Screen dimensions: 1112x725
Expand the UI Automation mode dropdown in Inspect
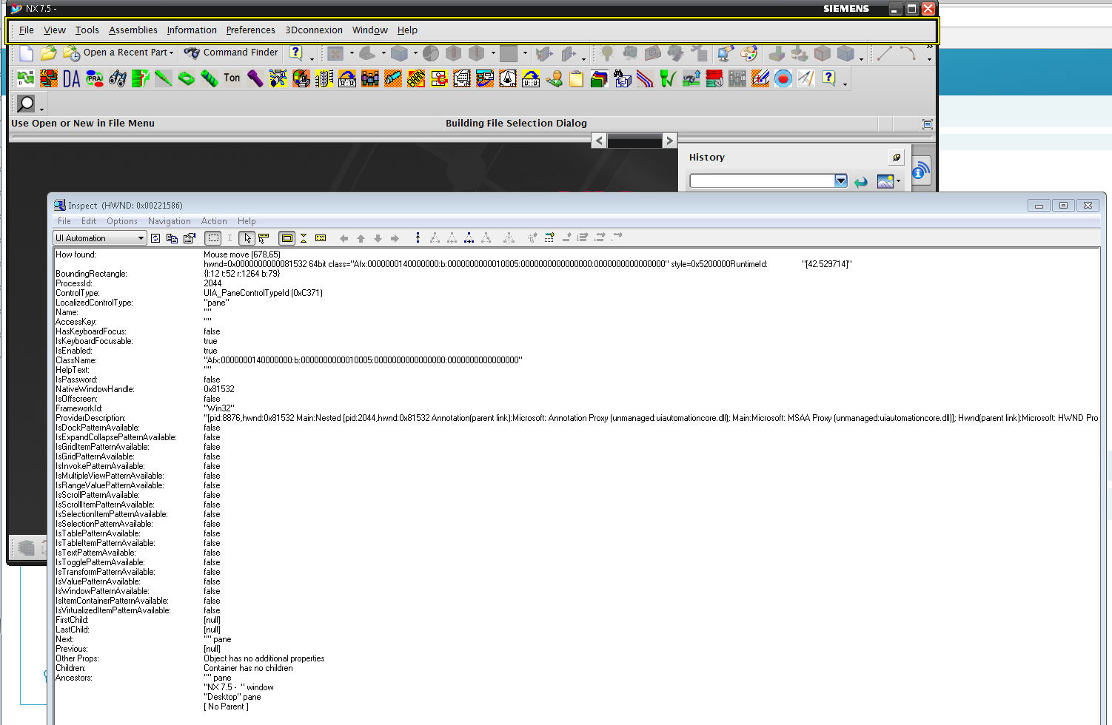tap(141, 238)
